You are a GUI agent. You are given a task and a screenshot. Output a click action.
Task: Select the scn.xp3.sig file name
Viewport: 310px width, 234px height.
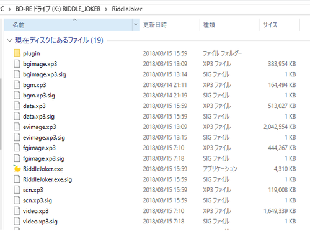pyautogui.click(x=37, y=200)
